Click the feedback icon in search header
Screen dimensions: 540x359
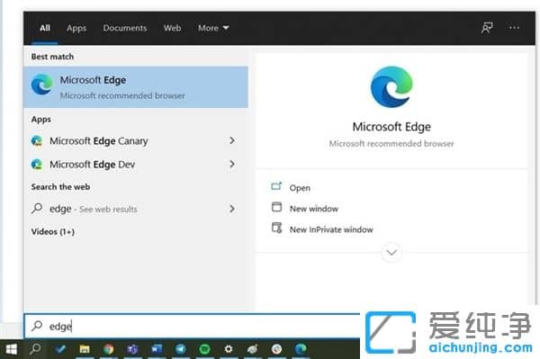pos(487,28)
